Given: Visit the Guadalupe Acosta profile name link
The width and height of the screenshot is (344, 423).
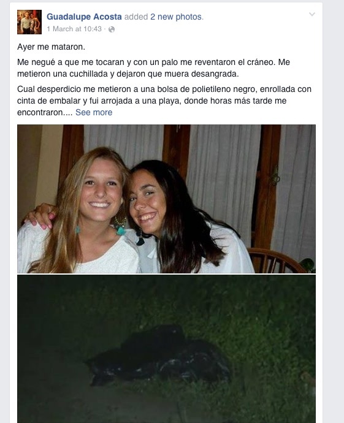Looking at the screenshot, I should tap(84, 17).
